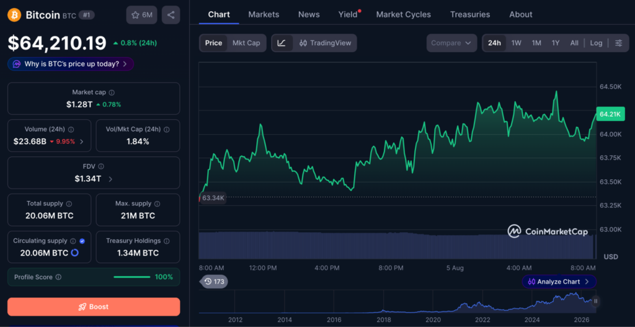Open 'Why is BTC's price up today?'

[x=71, y=64]
